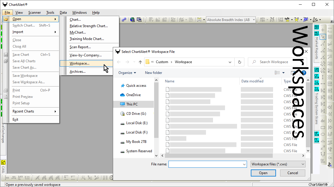Navigate up one folder level arrow
The width and height of the screenshot is (334, 187).
[140, 62]
